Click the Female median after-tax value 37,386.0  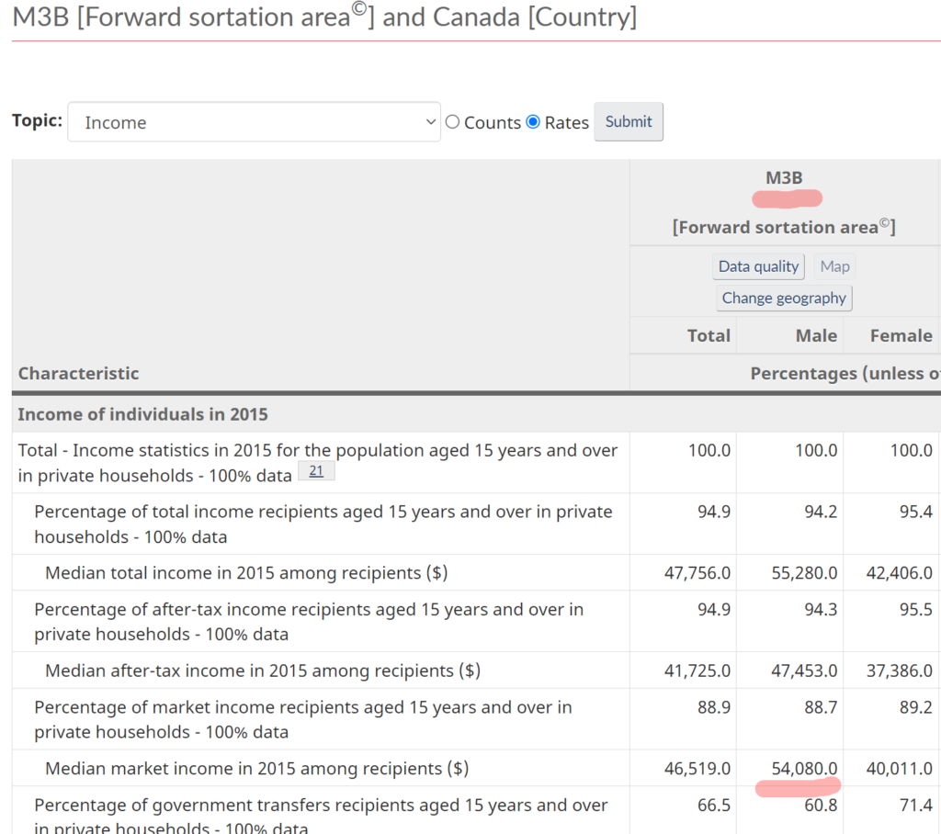pos(899,671)
